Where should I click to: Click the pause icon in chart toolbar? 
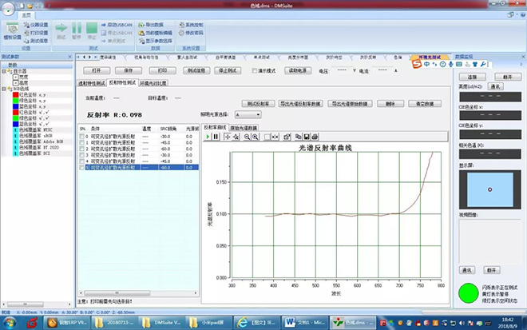tap(216, 137)
